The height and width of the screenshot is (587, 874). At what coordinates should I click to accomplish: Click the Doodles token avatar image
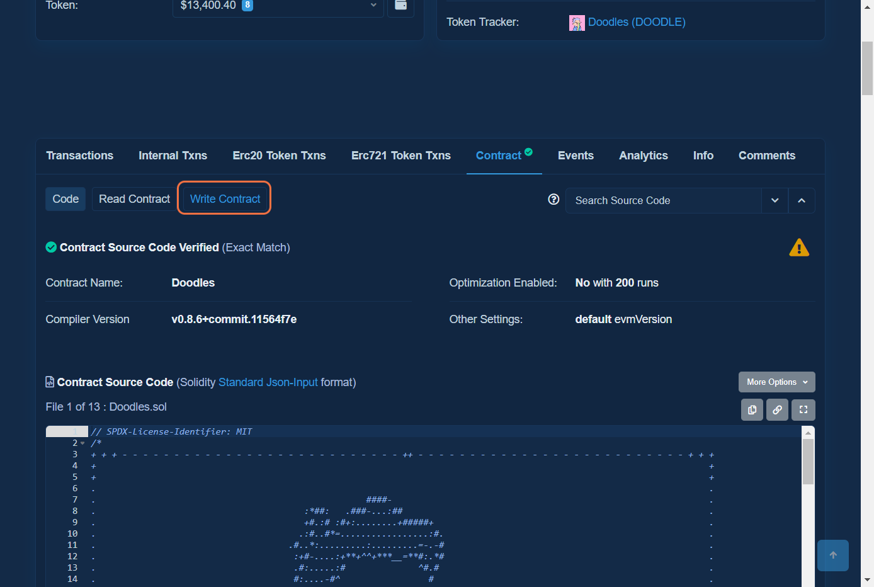(577, 23)
